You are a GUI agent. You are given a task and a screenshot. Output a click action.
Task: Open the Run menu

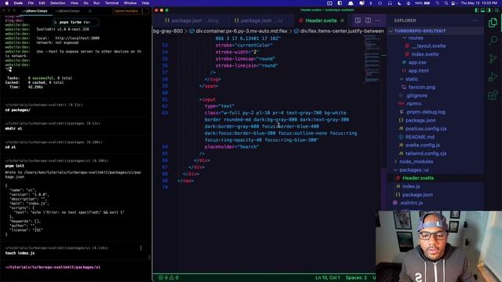pos(96,3)
